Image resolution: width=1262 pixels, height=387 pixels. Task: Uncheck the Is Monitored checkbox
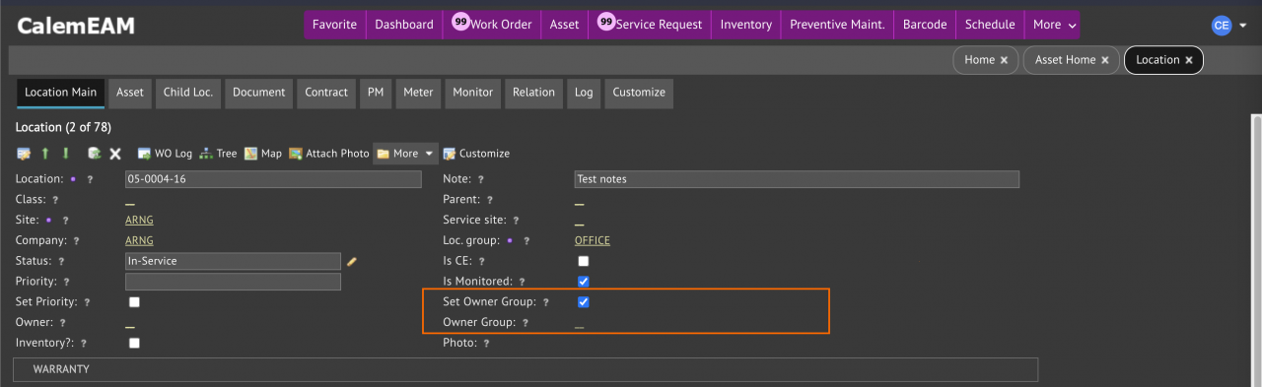point(583,282)
